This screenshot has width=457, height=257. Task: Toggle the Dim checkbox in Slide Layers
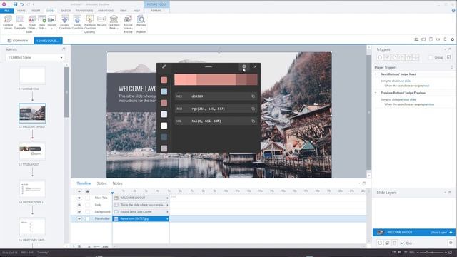point(402,243)
